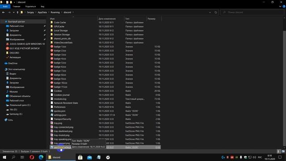Launch Opera browser from the taskbar
The image size is (286, 161).
pos(32,157)
